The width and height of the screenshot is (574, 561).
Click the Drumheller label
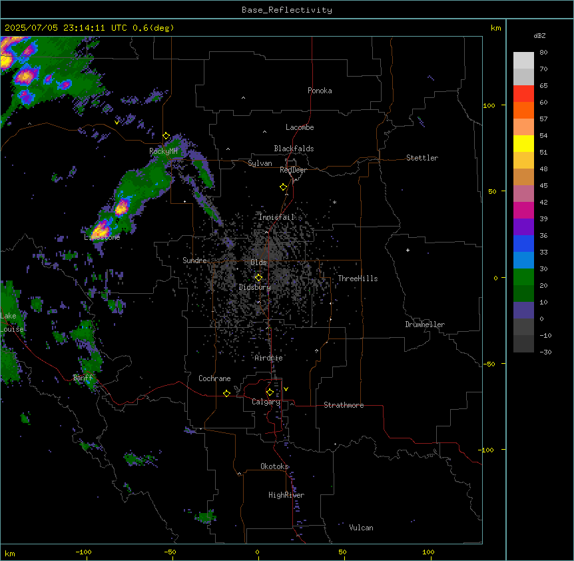(x=425, y=324)
